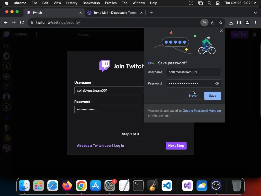Open OBS from the Dock
The height and width of the screenshot is (196, 261).
click(216, 186)
